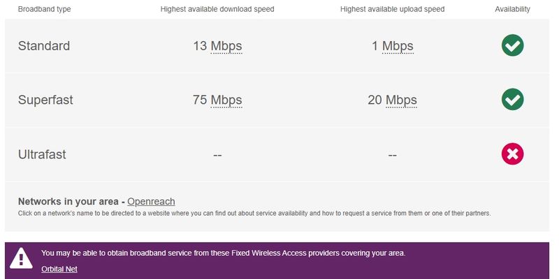Select the Ultrafast broadband row label
Image resolution: width=559 pixels, height=279 pixels.
[x=42, y=154]
